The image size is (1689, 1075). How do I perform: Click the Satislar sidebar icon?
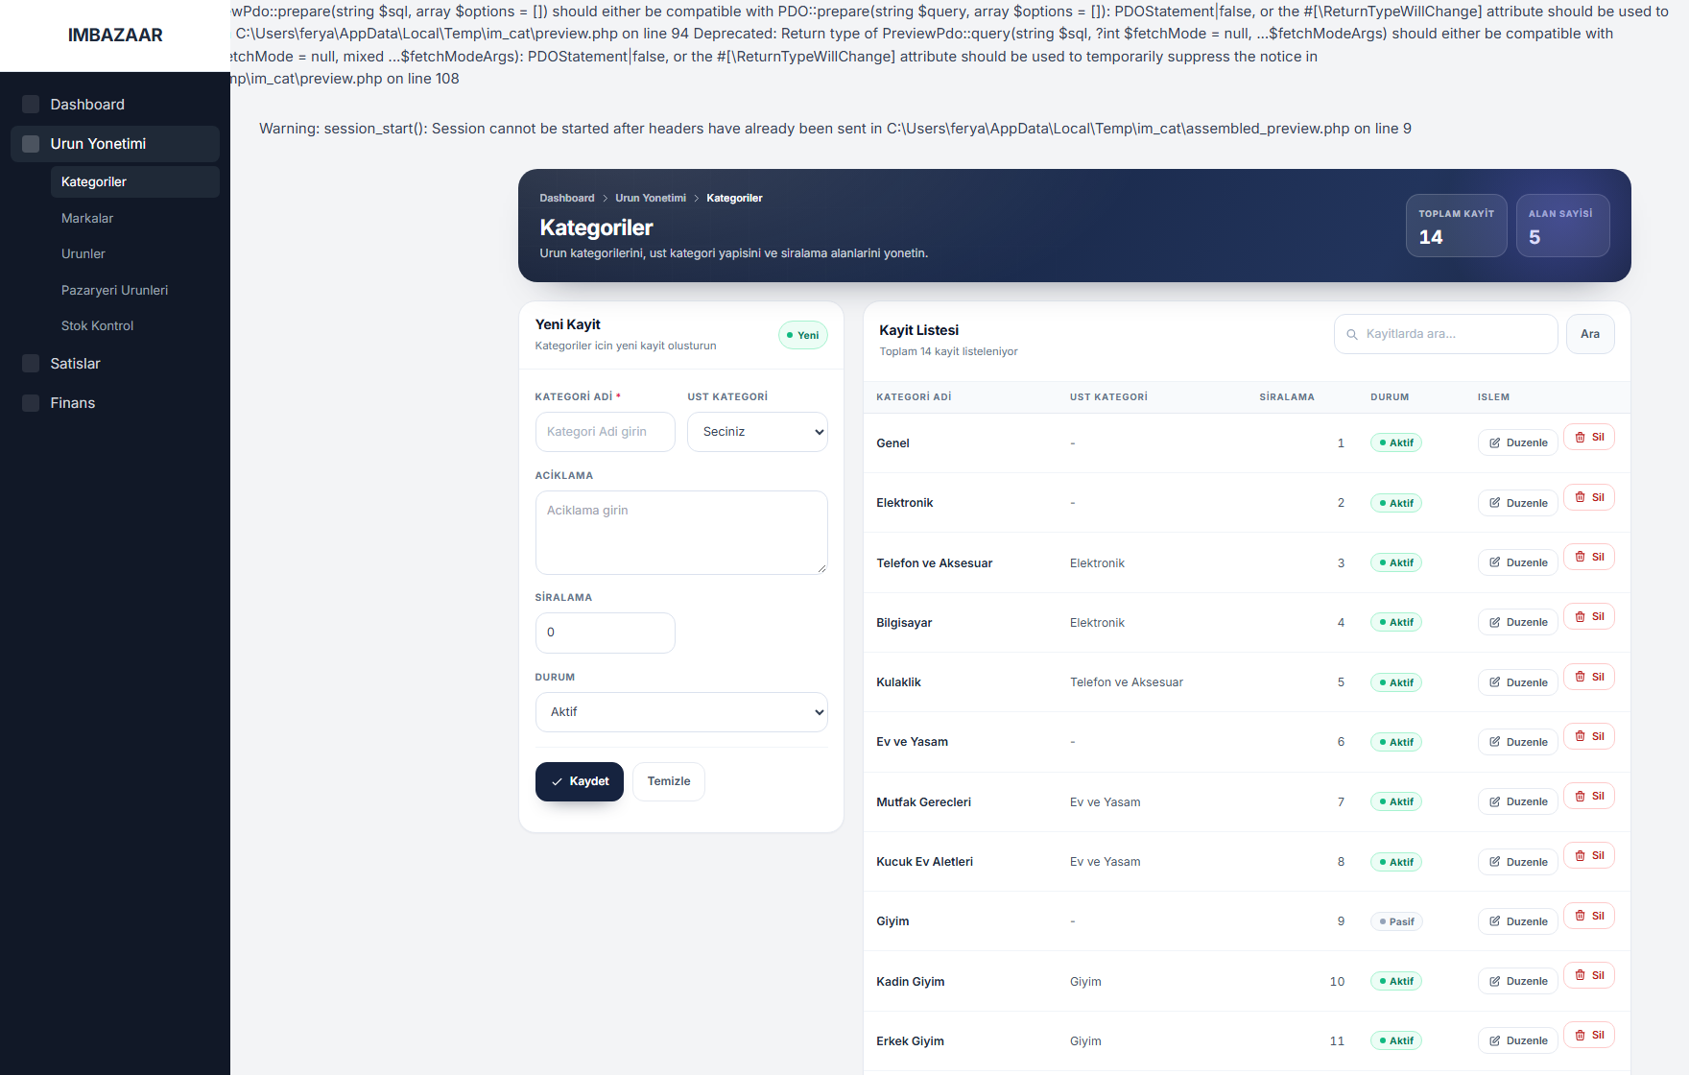point(31,364)
